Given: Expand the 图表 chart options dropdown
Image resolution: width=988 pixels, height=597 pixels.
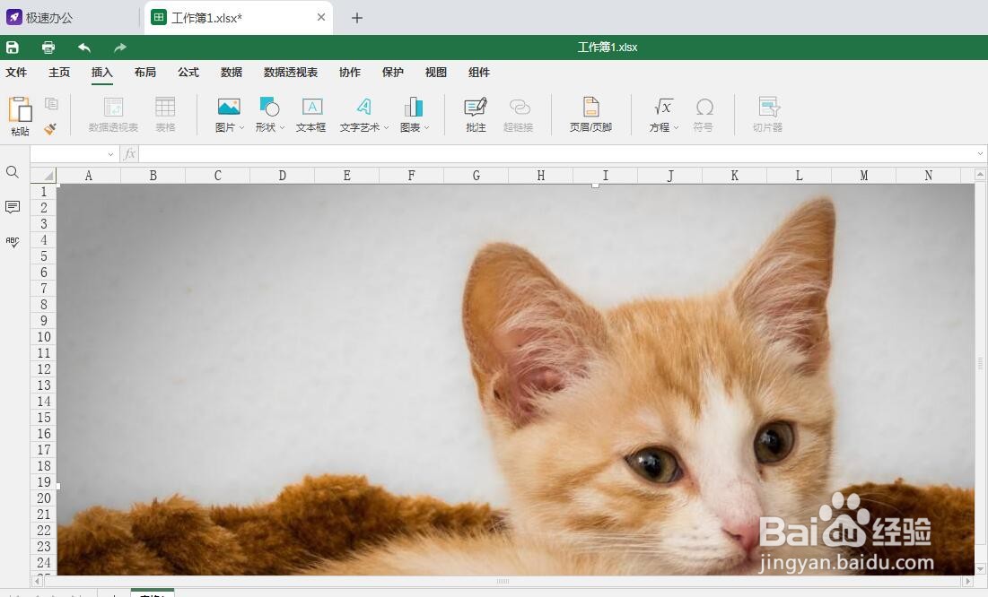Looking at the screenshot, I should click(x=425, y=127).
